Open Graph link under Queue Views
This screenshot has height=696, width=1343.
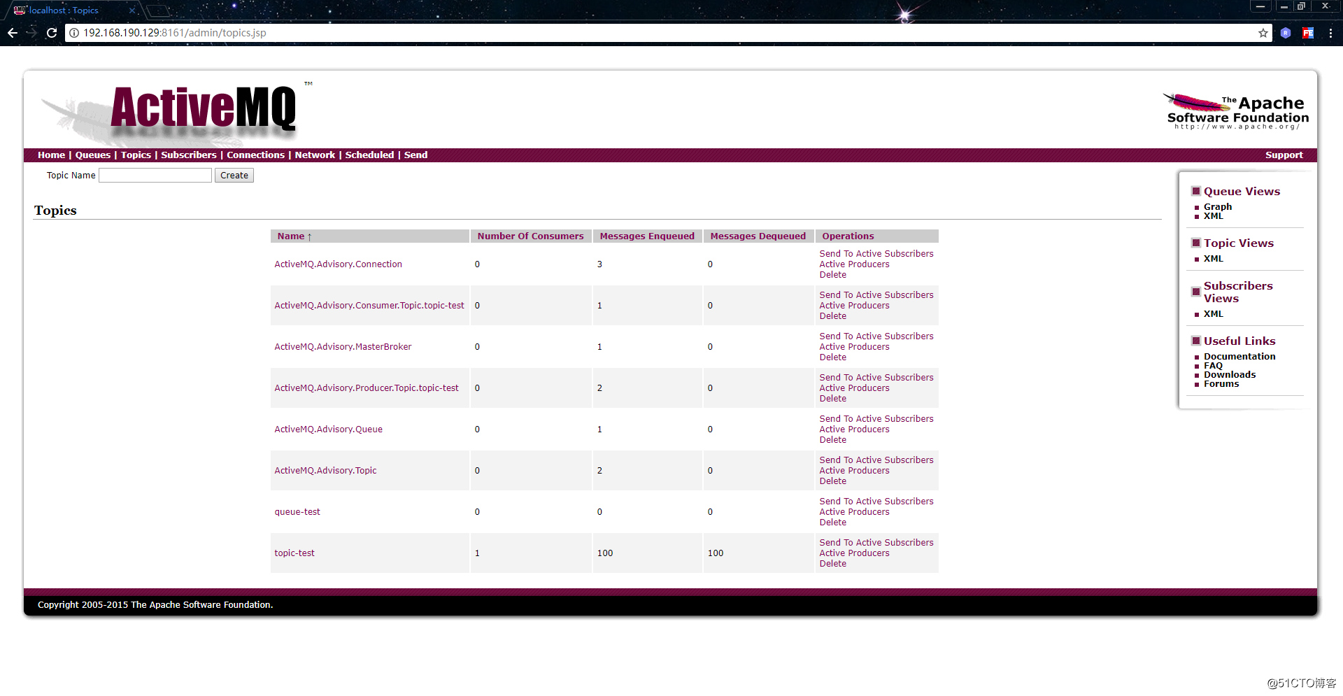point(1218,207)
